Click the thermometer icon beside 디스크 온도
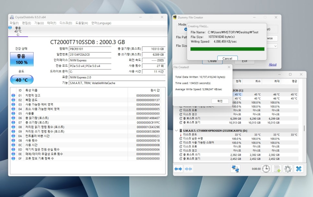 point(181,135)
